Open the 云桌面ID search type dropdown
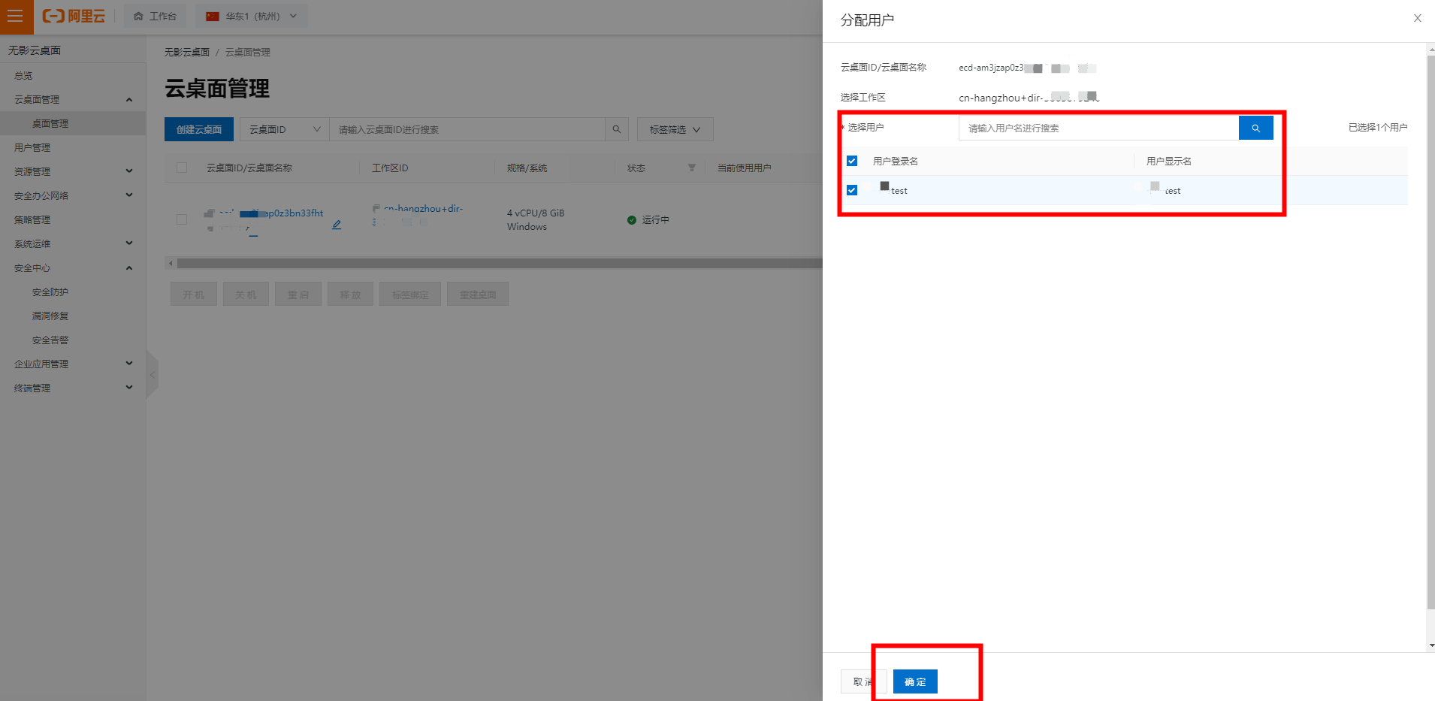Screen dimensions: 1435x701 click(x=285, y=129)
